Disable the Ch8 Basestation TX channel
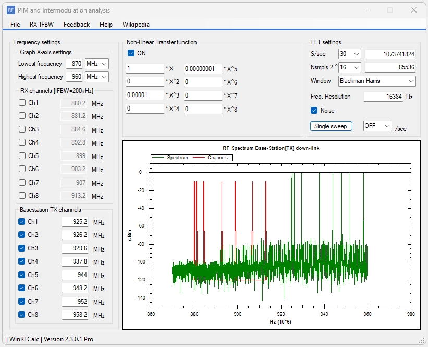This screenshot has width=428, height=347. pos(21,314)
